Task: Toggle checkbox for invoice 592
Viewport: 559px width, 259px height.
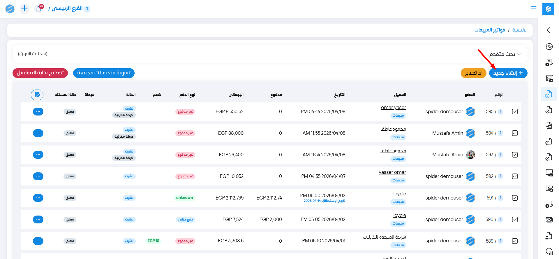Action: (x=515, y=176)
